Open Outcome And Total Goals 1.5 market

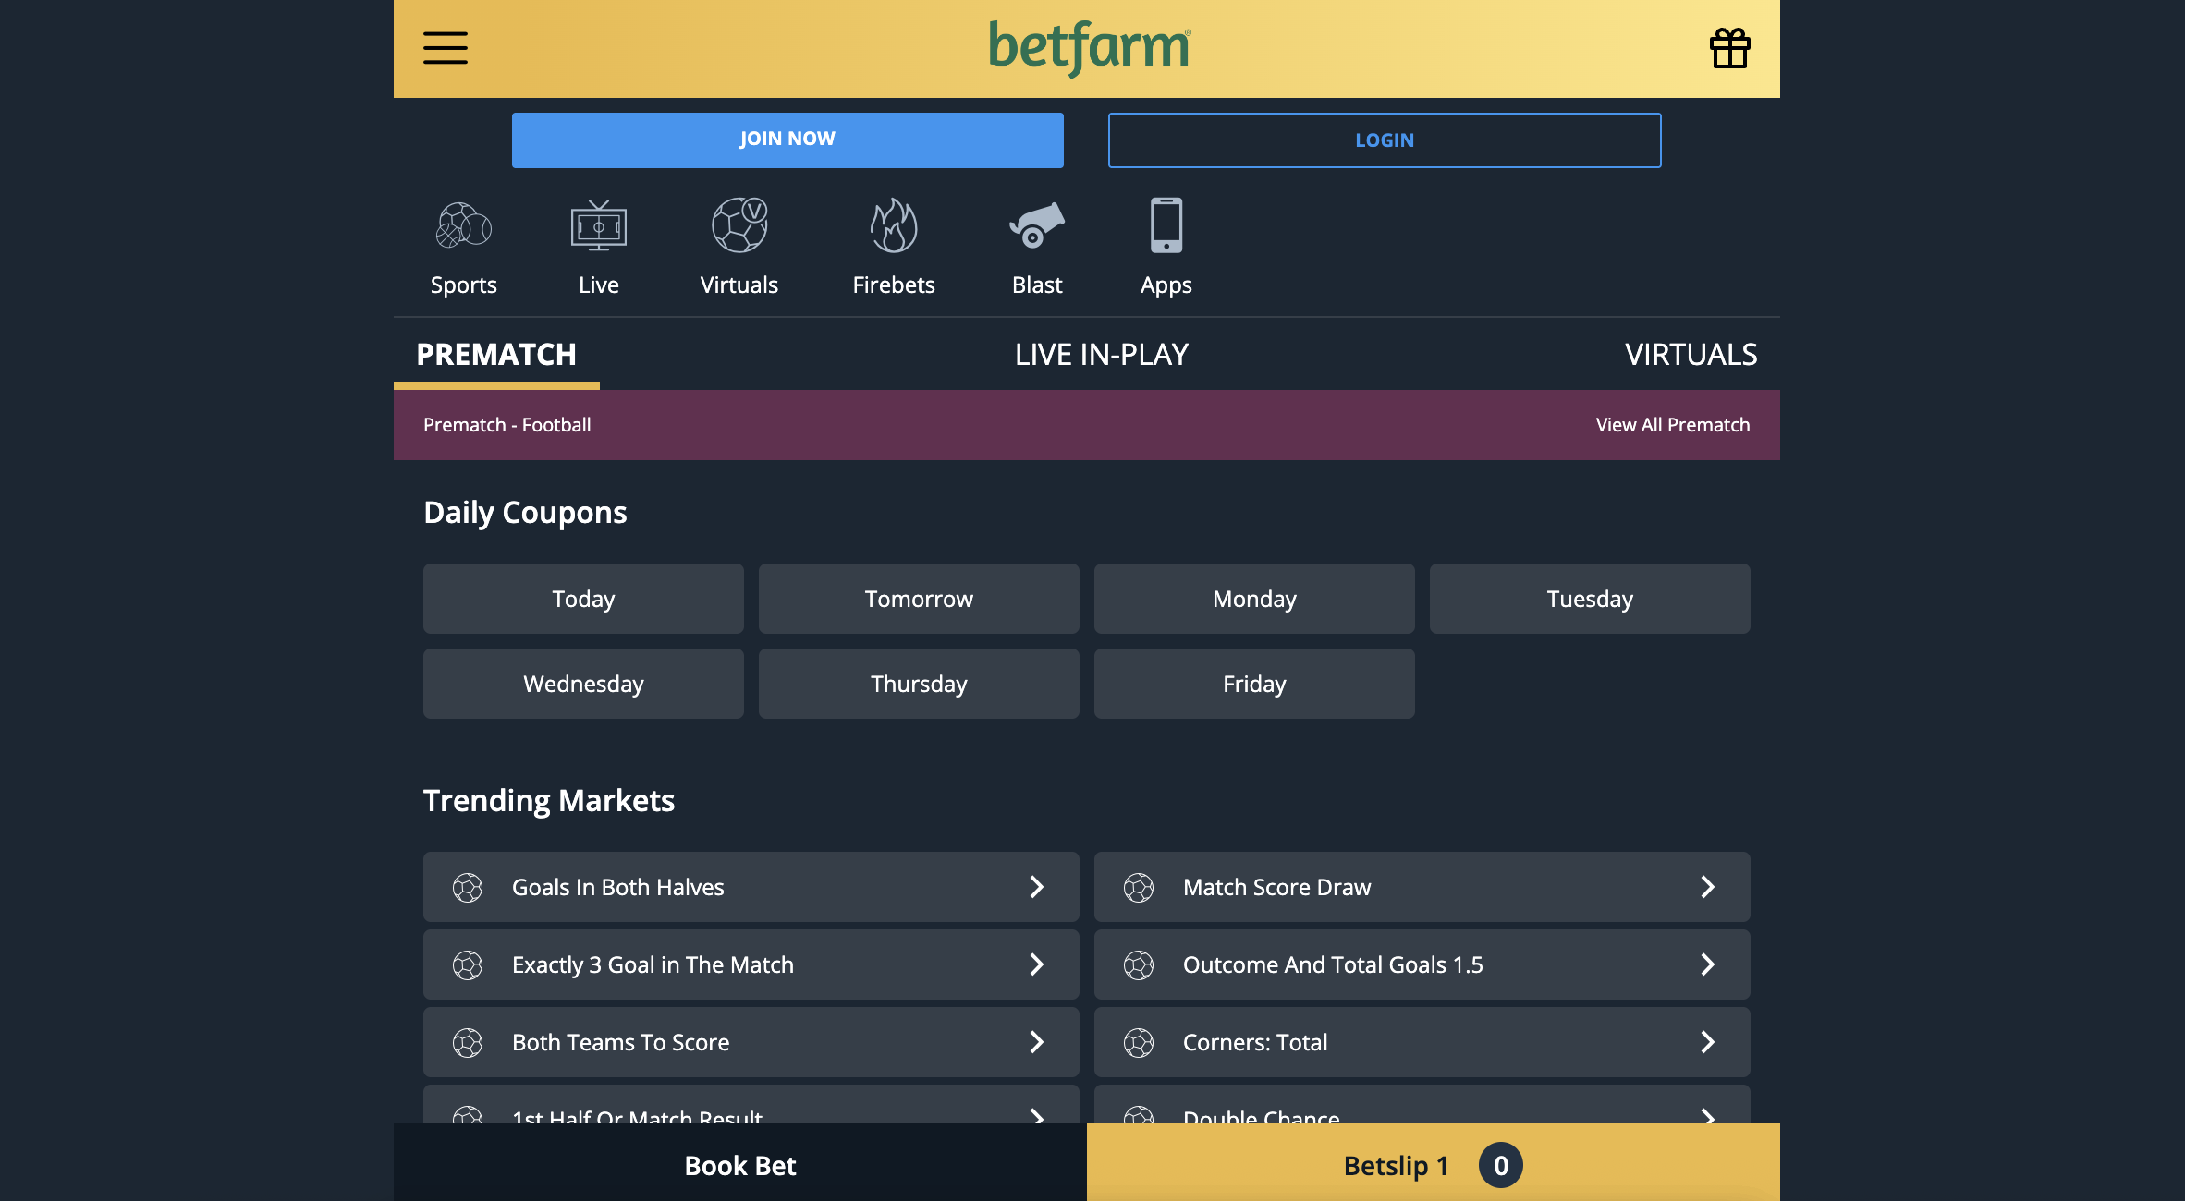point(1422,964)
